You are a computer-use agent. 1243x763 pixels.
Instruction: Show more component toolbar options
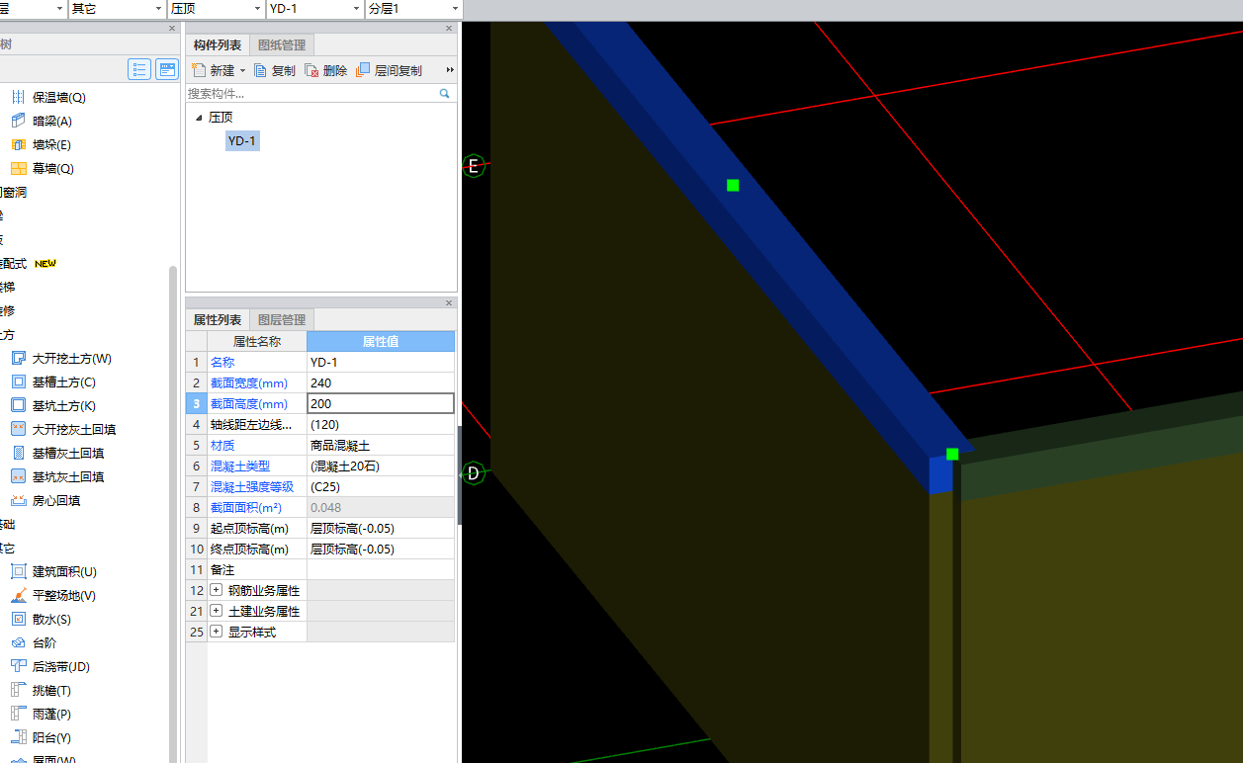[451, 70]
